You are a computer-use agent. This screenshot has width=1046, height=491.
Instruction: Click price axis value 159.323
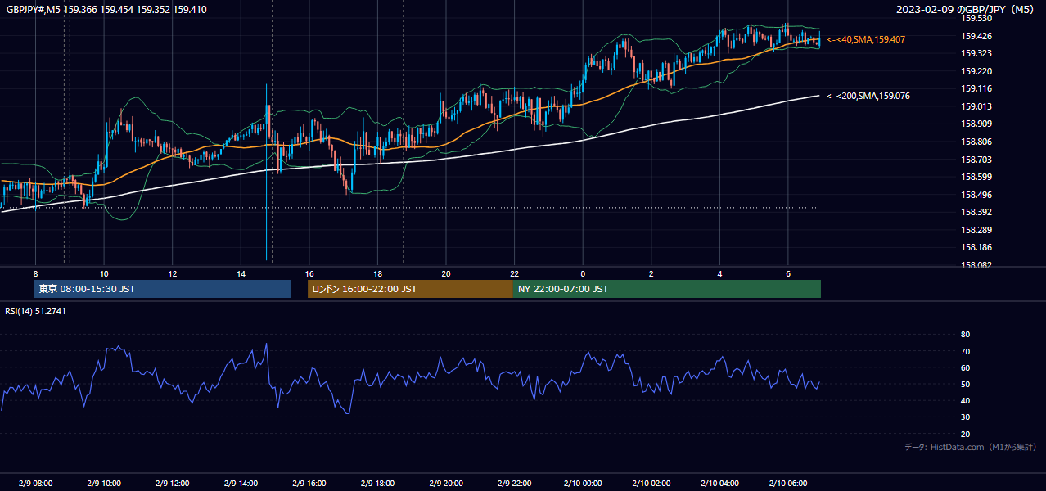(x=976, y=54)
